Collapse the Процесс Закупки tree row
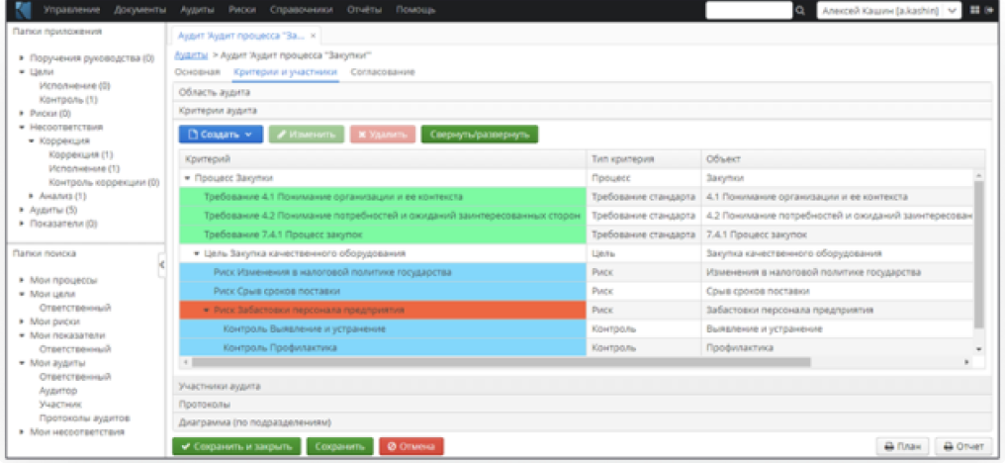Image resolution: width=1005 pixels, height=463 pixels. 188,178
